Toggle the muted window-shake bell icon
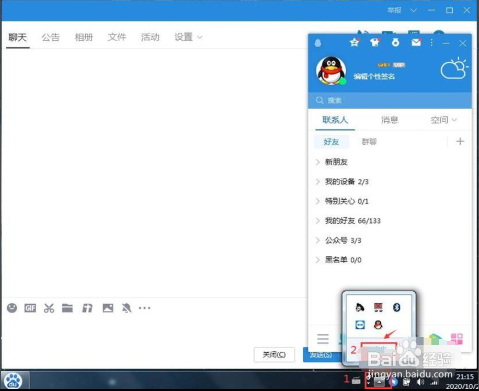 [x=126, y=308]
